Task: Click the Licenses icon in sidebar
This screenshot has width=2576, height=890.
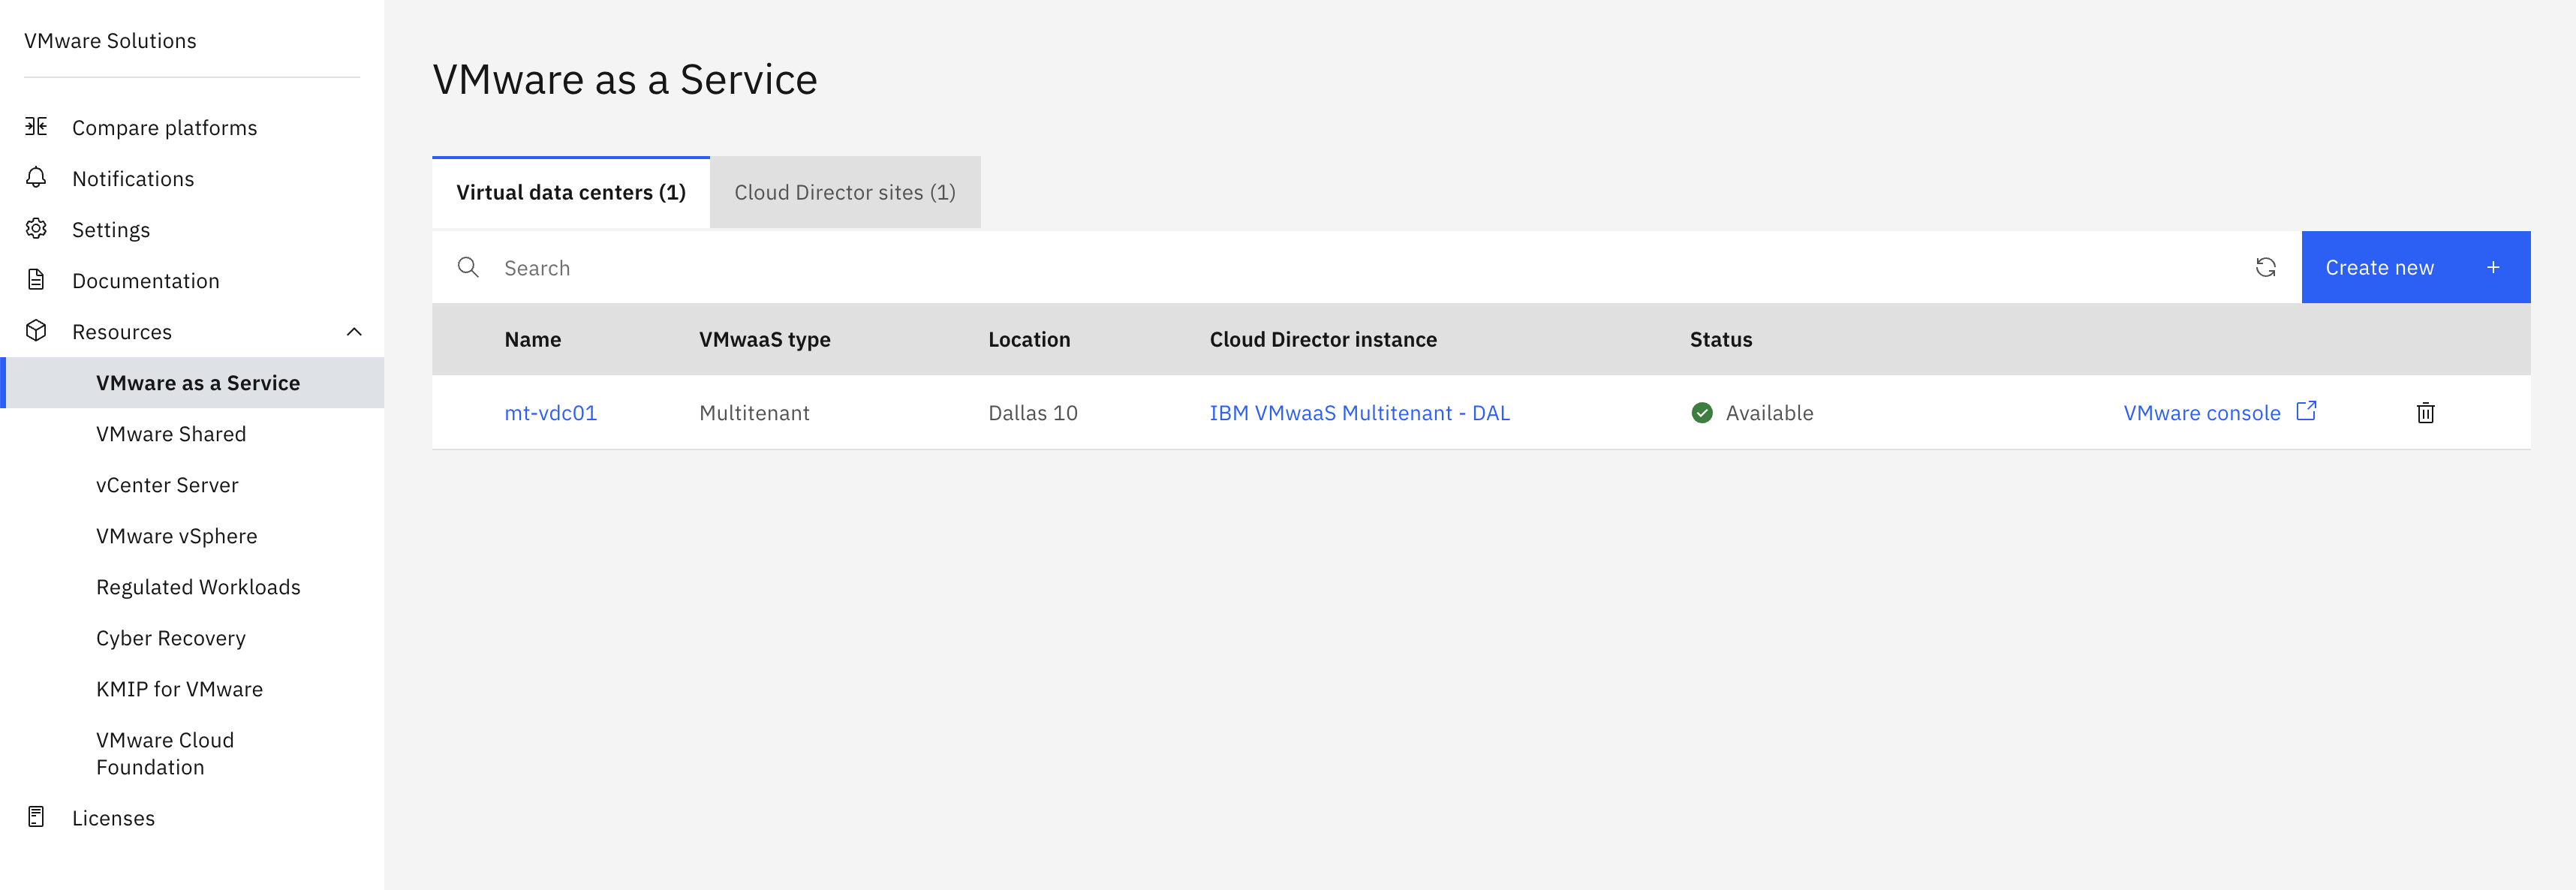Action: click(x=36, y=817)
